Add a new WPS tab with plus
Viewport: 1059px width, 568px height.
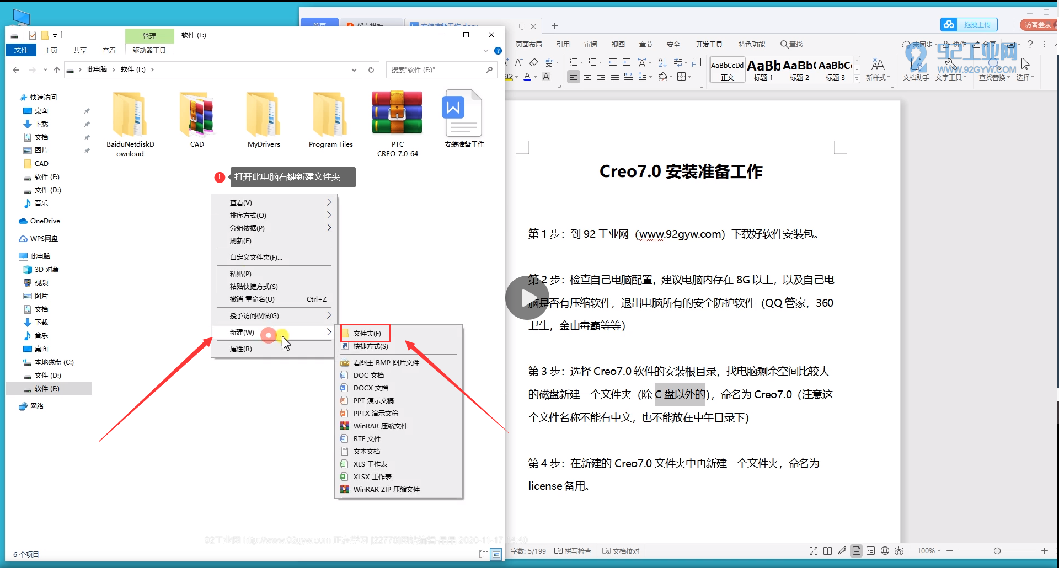click(555, 26)
